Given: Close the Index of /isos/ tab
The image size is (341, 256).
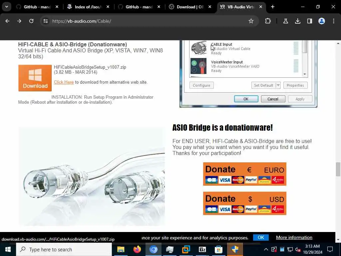Looking at the screenshot, I should (108, 7).
